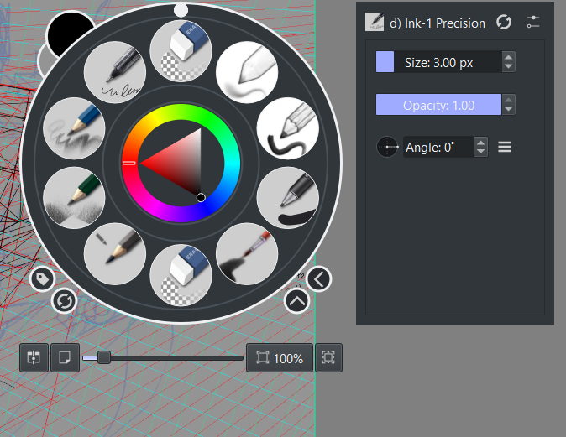
Task: Collapse the brush settings side panel arrow
Action: point(319,279)
